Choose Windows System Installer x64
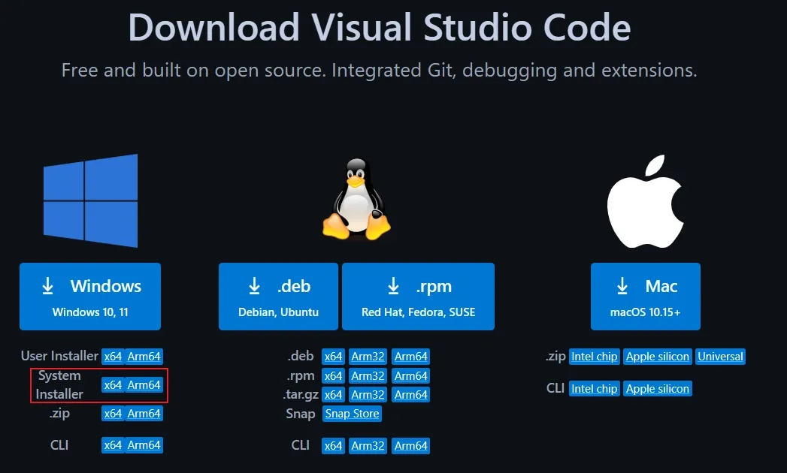787x473 pixels. point(113,384)
